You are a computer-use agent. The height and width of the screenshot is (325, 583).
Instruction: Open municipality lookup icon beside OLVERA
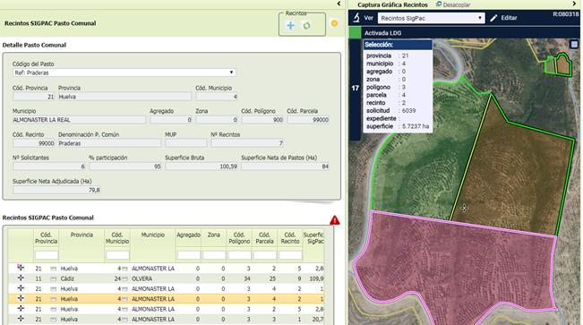(124, 278)
